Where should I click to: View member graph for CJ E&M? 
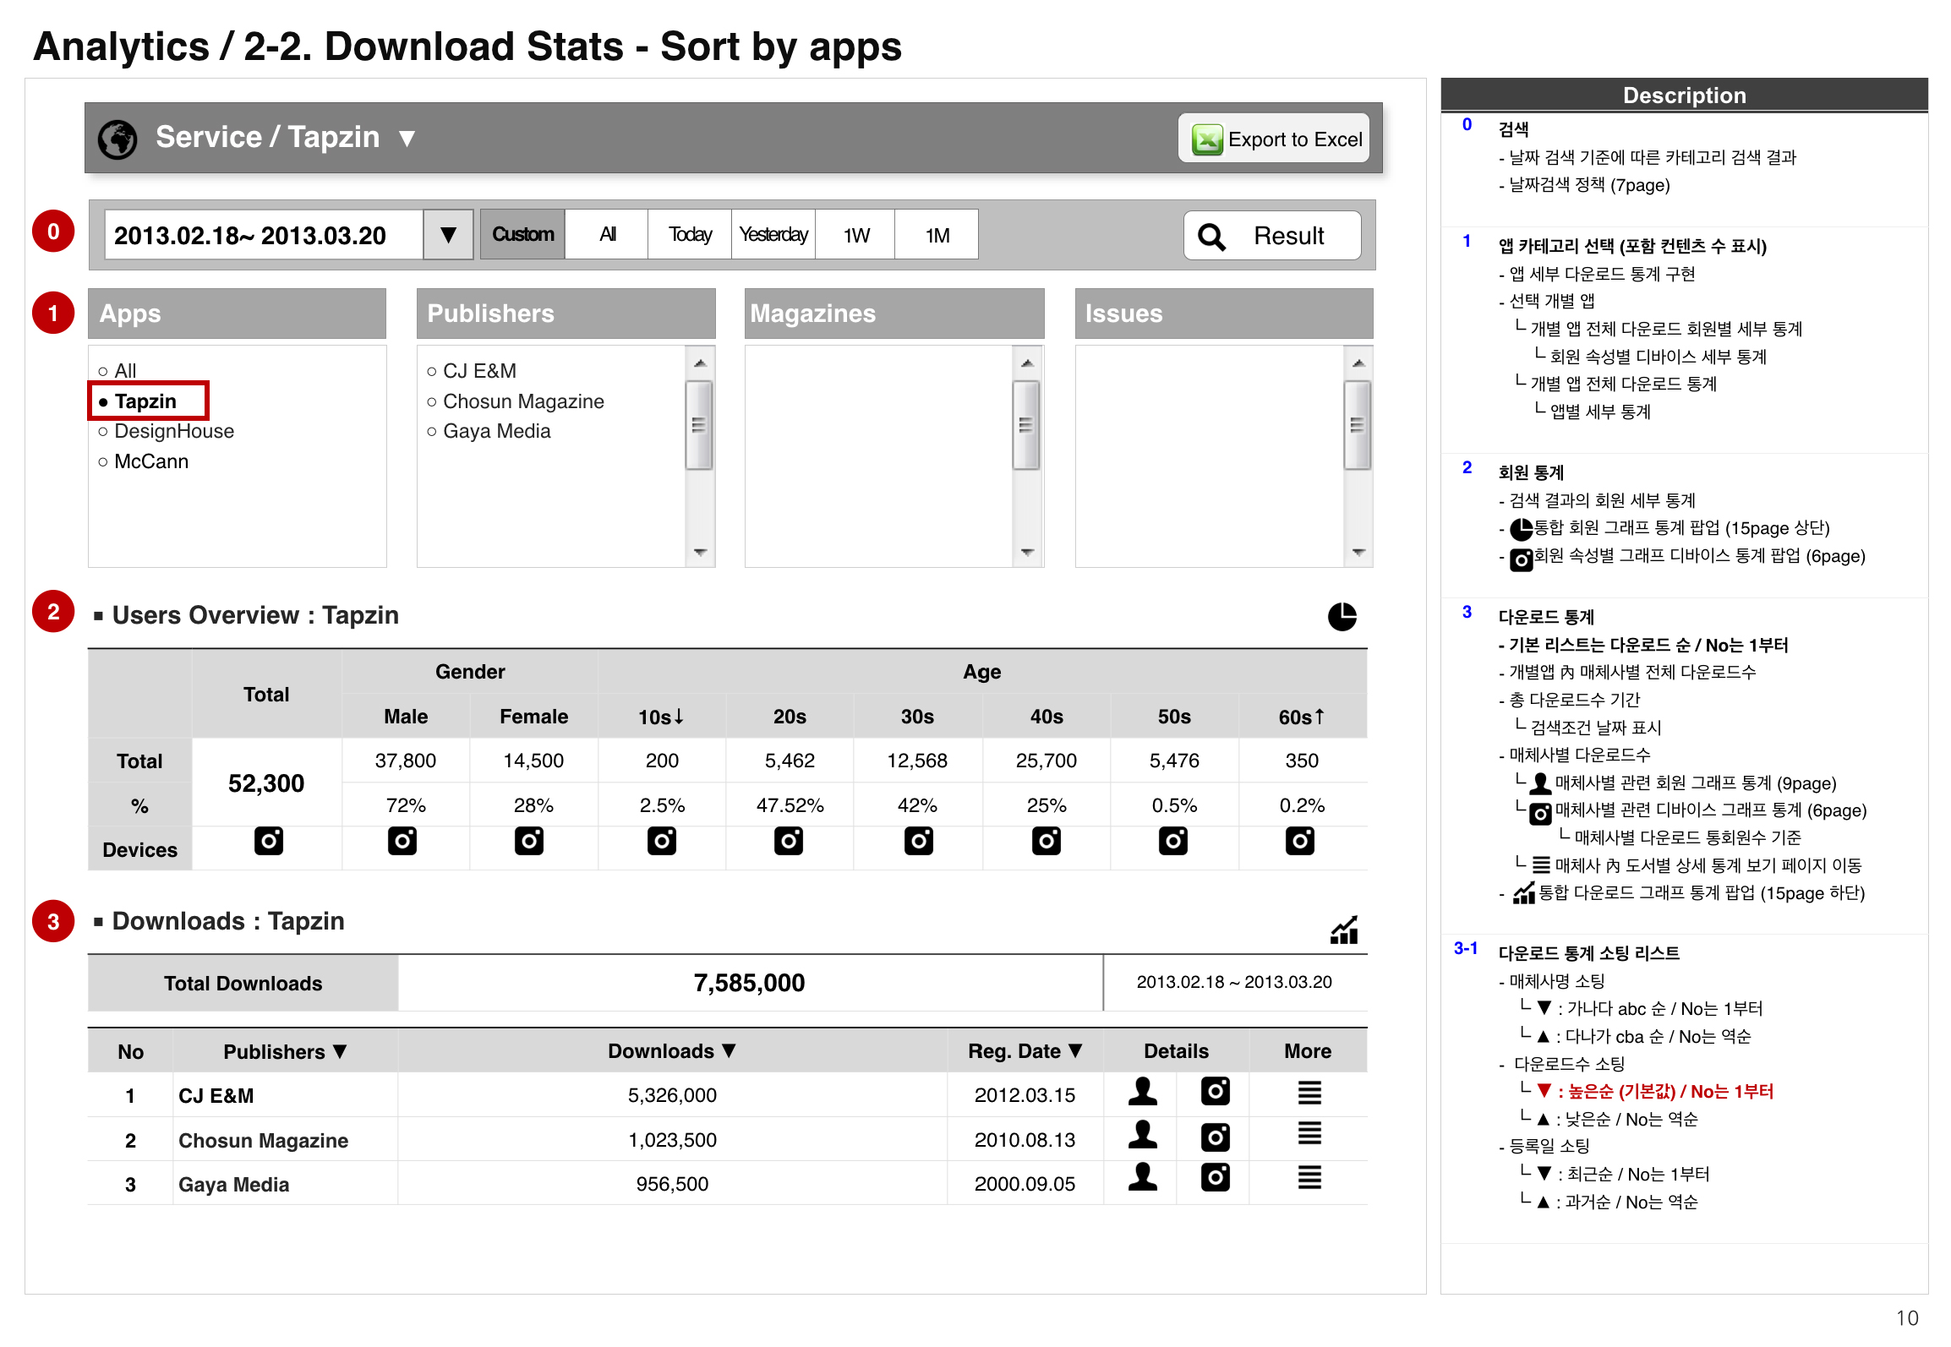point(1143,1092)
